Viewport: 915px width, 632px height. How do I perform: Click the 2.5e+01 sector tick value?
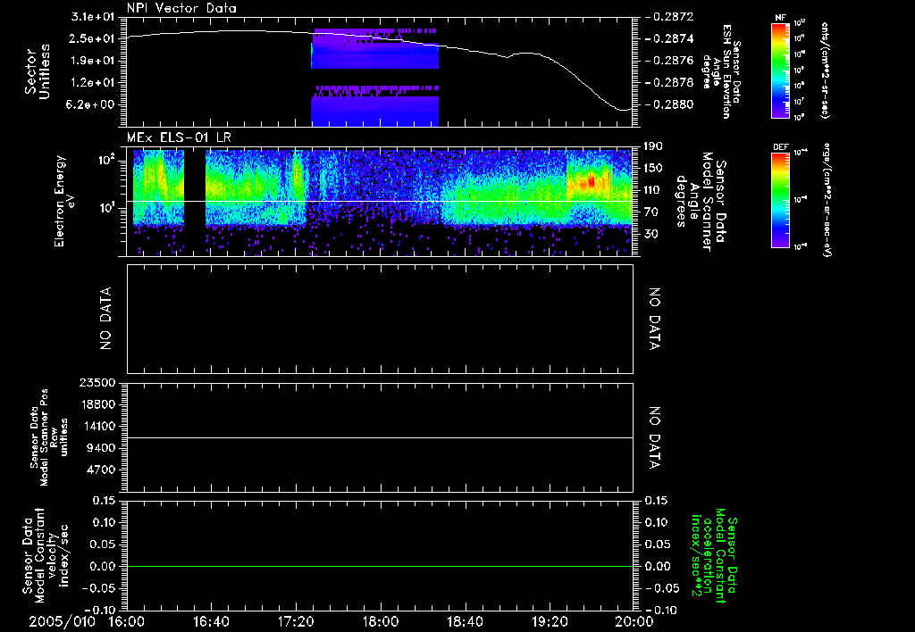click(x=93, y=38)
